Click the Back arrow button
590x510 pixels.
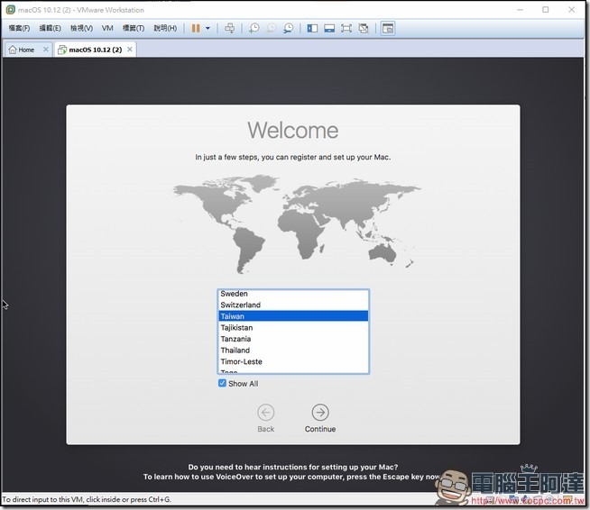click(265, 413)
